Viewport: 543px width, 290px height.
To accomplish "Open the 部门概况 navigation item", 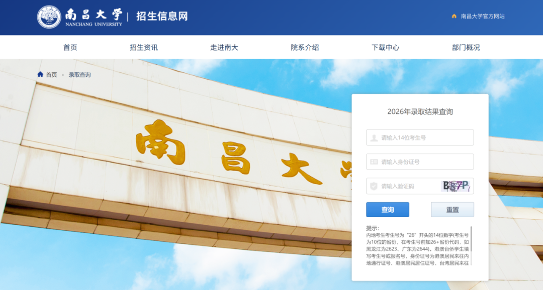I will pos(466,47).
